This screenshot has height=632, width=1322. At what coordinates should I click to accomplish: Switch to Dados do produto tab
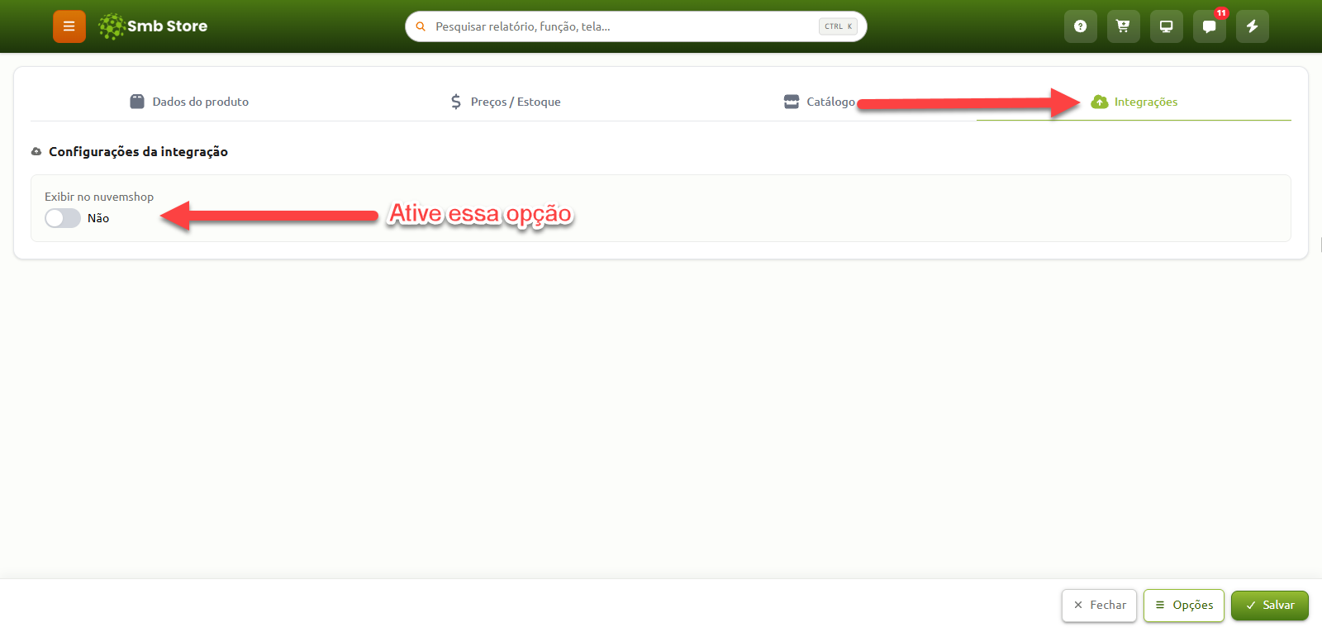[189, 102]
